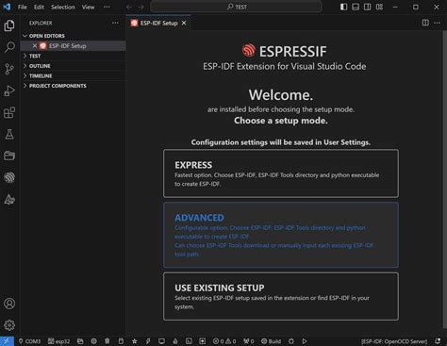Click the build, flash and monitor flame icon
This screenshot has height=346, width=447.
pyautogui.click(x=175, y=341)
